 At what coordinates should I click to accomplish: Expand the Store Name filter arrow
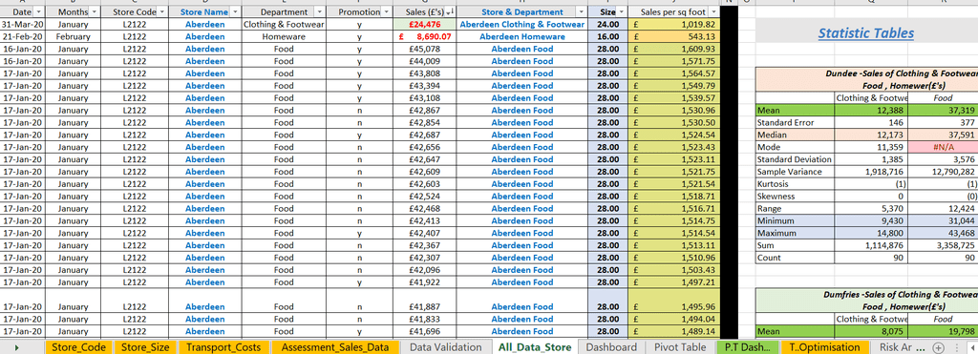(x=235, y=11)
